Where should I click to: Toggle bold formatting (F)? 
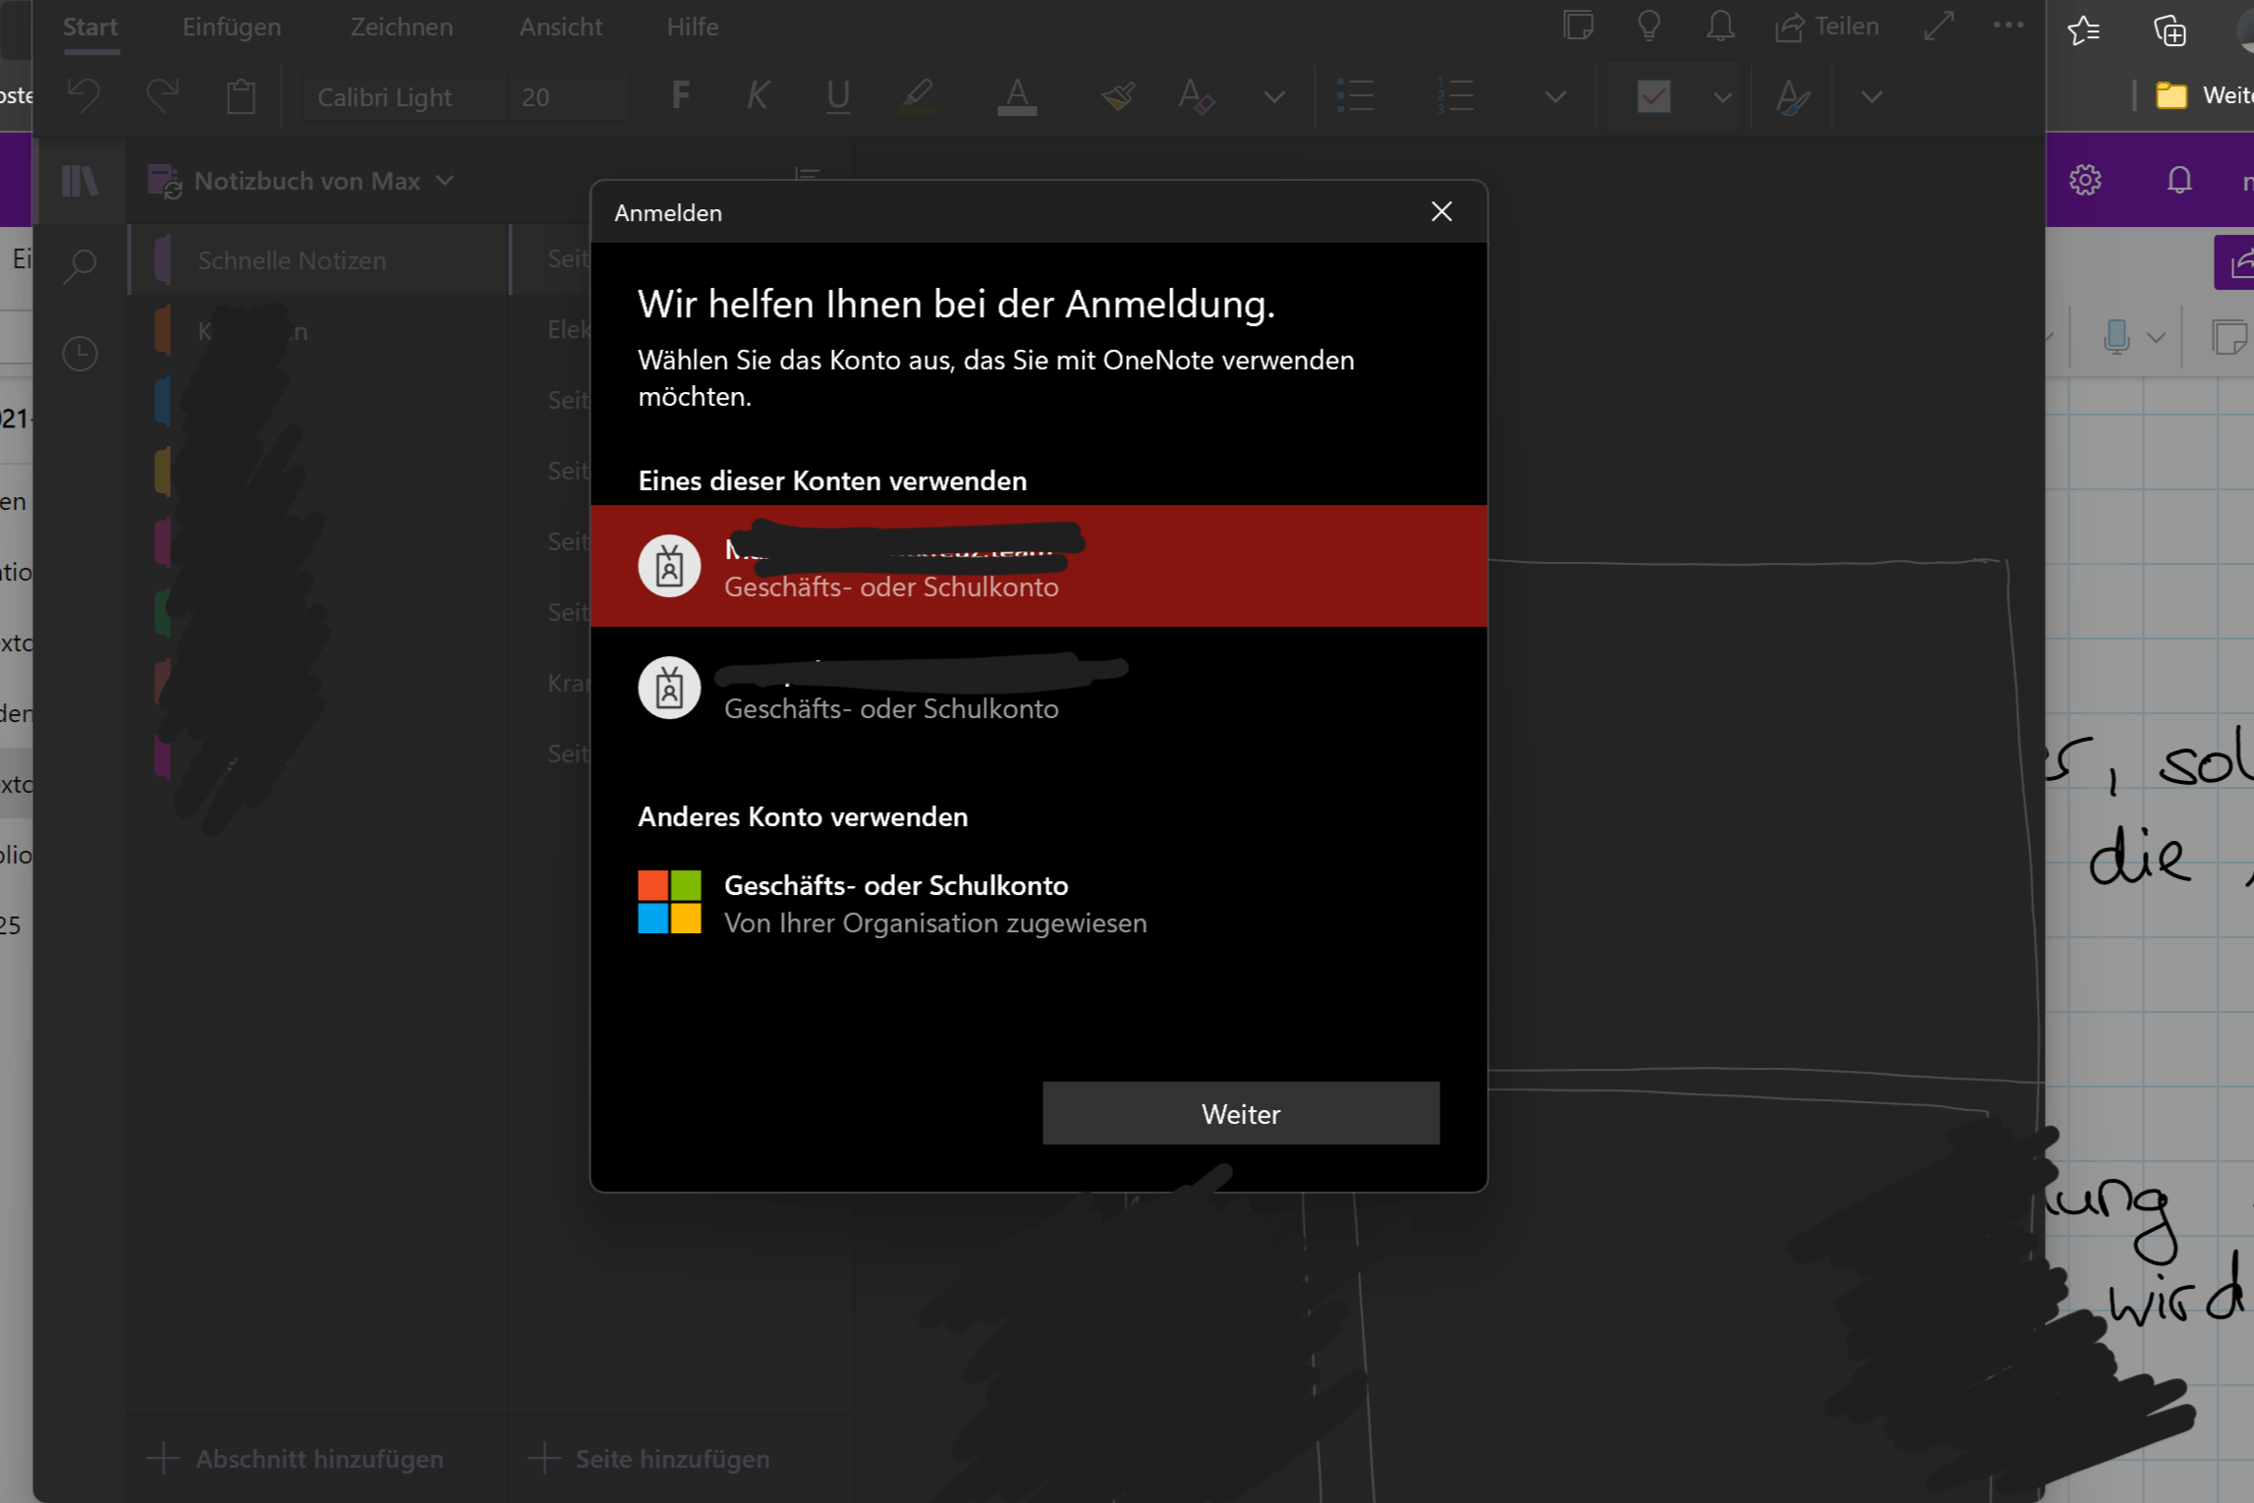(680, 96)
